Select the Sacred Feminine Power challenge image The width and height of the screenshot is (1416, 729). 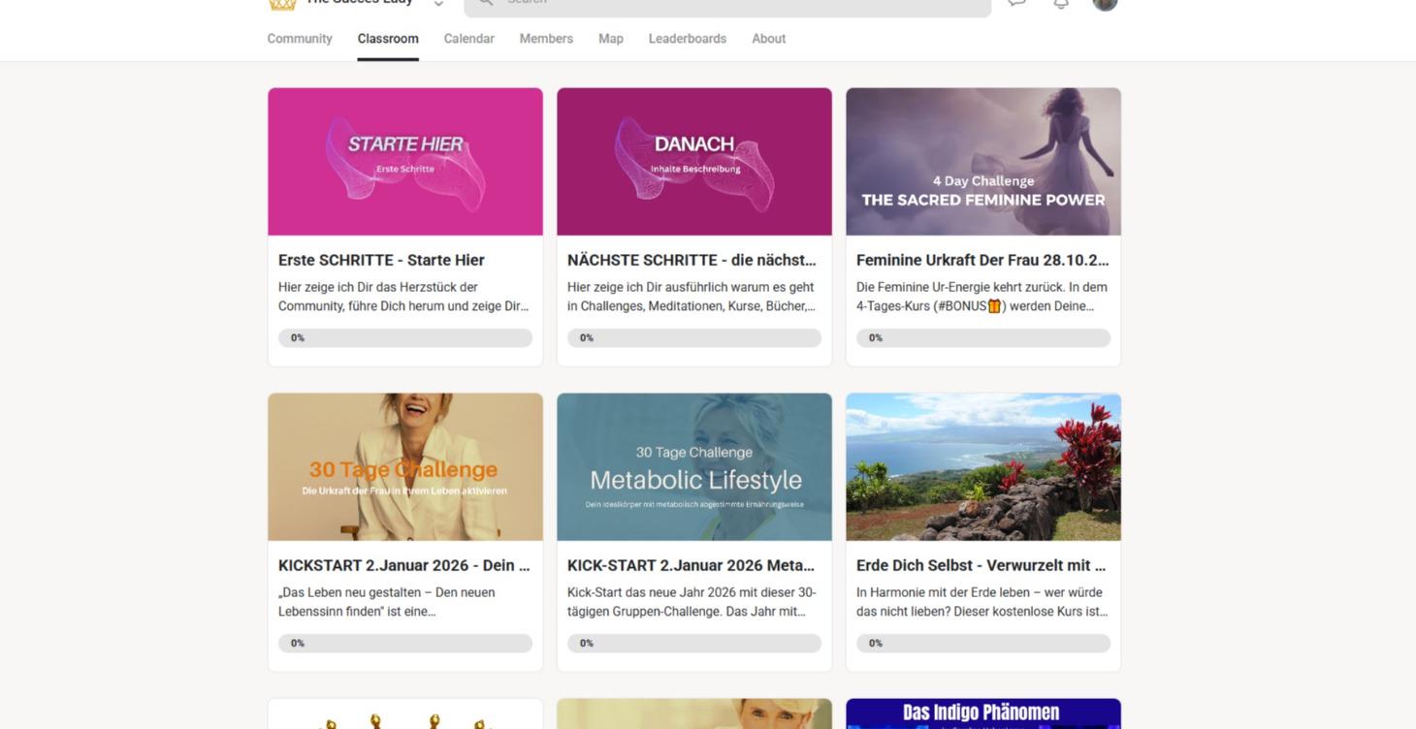pyautogui.click(x=983, y=162)
